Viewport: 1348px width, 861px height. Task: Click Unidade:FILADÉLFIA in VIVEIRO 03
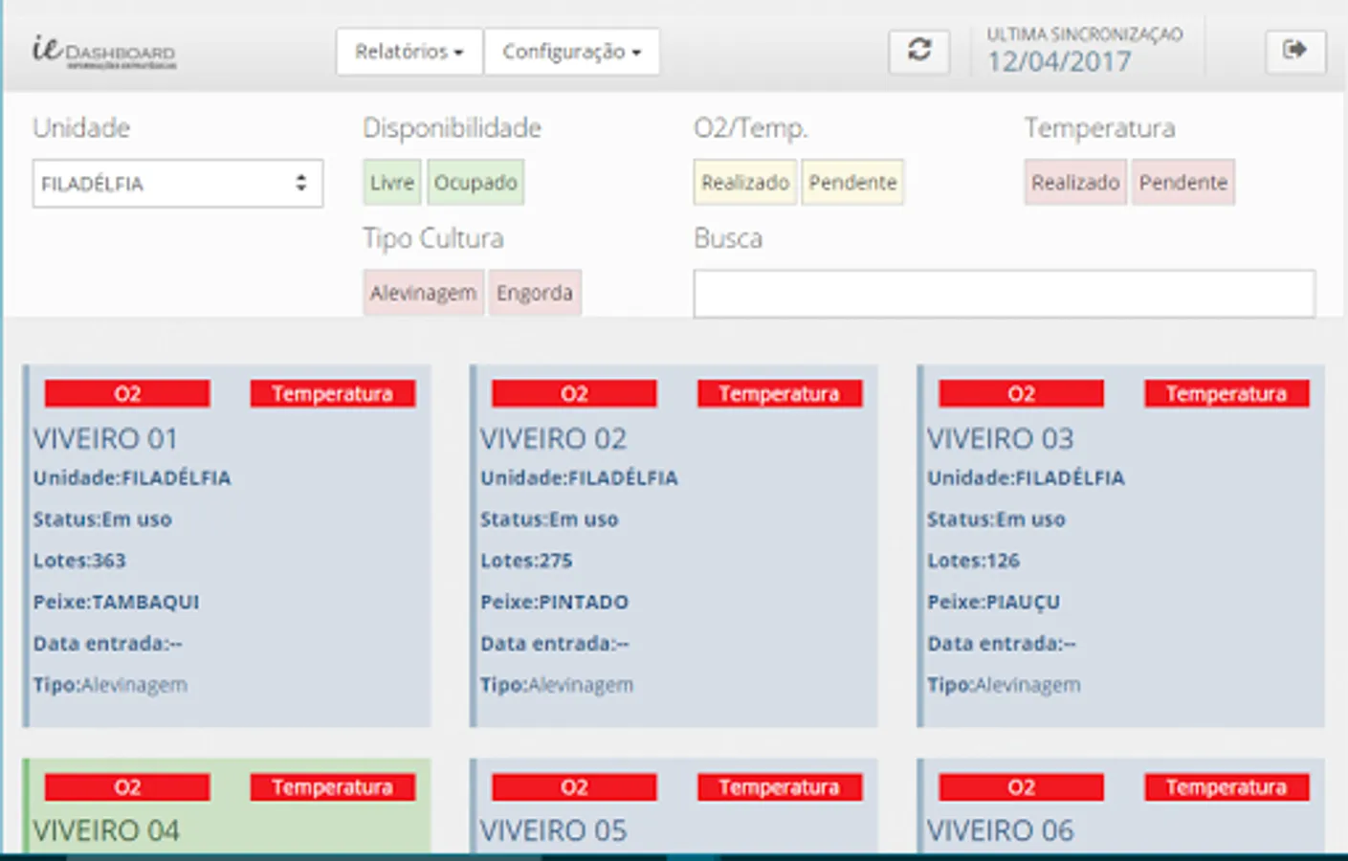(x=1026, y=478)
